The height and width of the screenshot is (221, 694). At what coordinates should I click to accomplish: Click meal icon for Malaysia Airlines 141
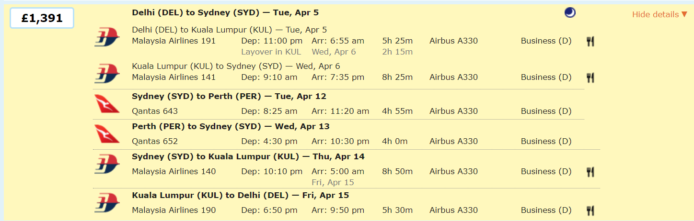590,77
